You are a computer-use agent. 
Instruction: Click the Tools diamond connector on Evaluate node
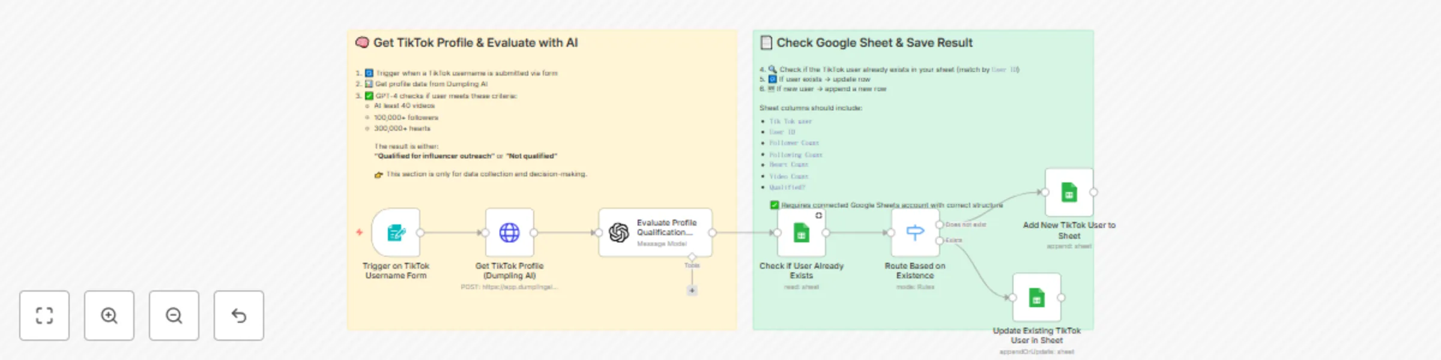click(692, 257)
